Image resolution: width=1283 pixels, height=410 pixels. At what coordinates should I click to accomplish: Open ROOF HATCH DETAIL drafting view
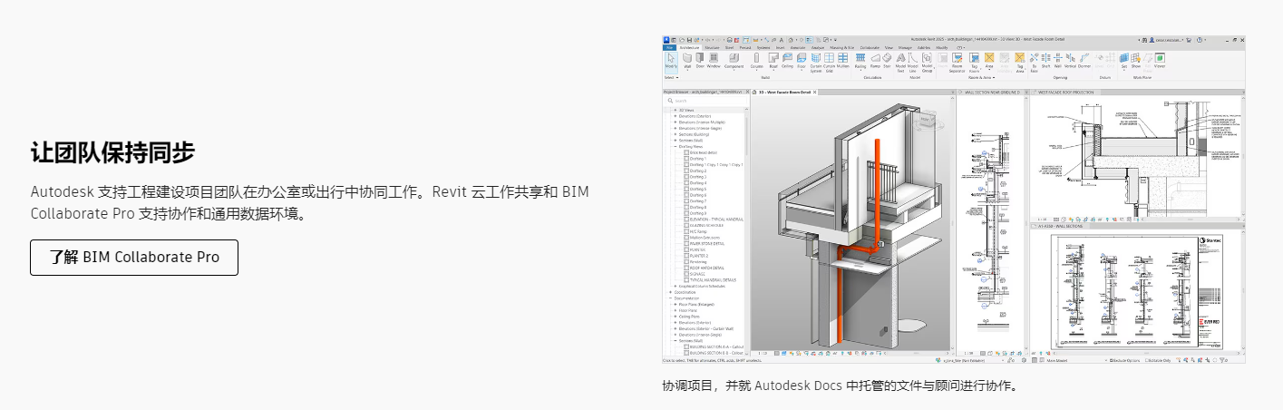[x=705, y=268]
